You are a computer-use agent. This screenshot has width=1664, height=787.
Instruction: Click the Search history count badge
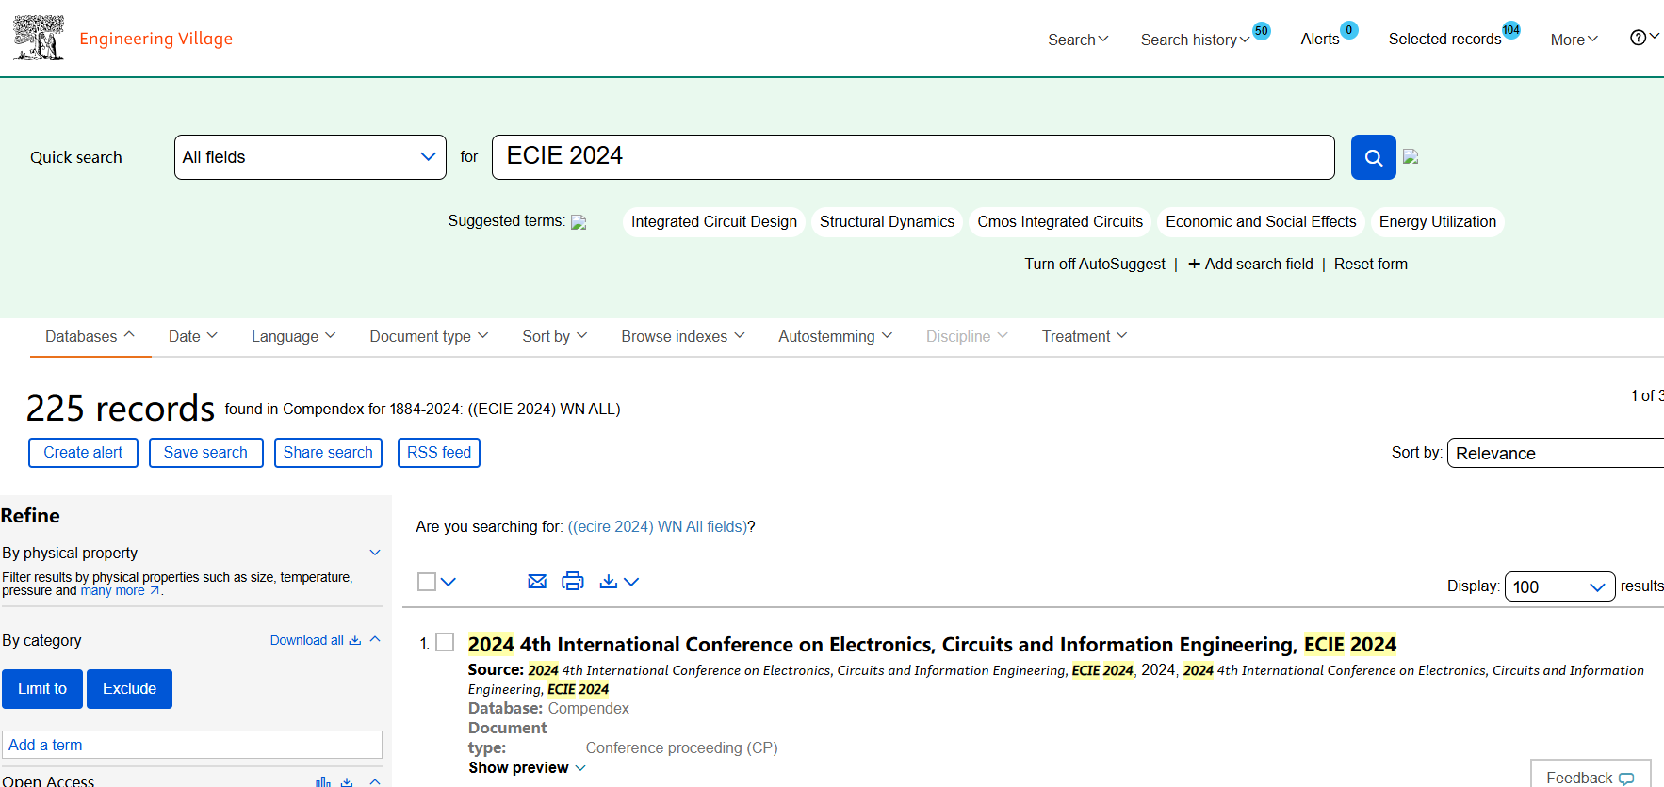1262,31
